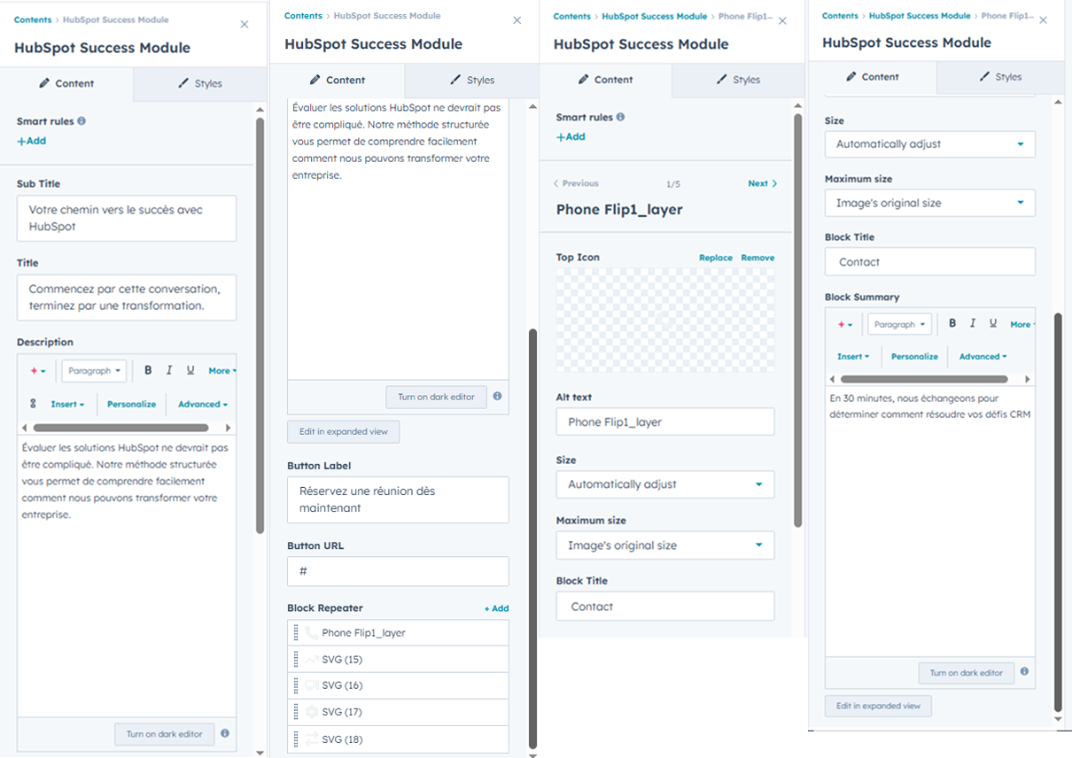Click + Add next to Block Repeater
The width and height of the screenshot is (1072, 758).
[496, 608]
